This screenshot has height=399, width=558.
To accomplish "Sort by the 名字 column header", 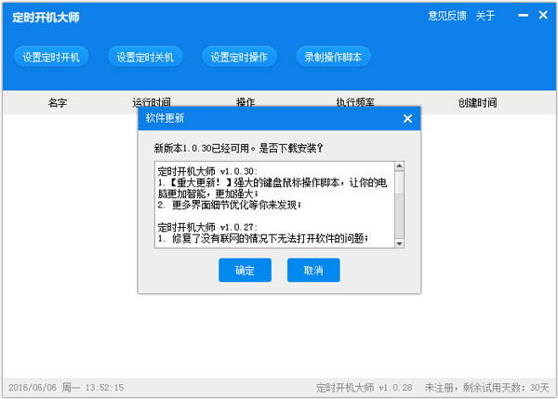I will 58,102.
